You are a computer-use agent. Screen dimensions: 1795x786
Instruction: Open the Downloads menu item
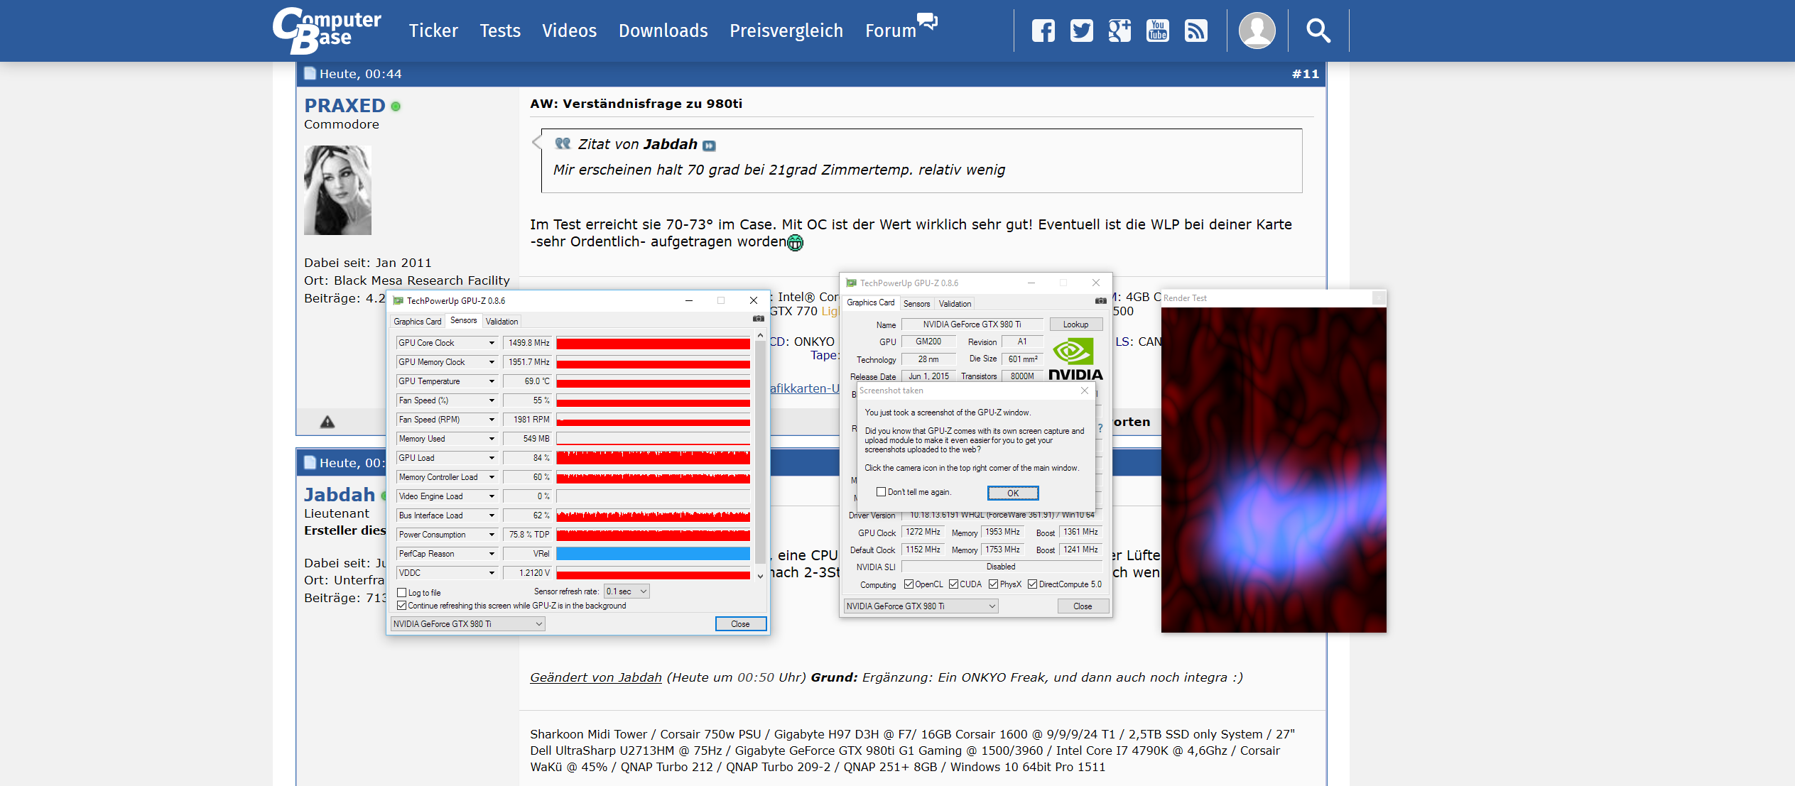pyautogui.click(x=663, y=31)
